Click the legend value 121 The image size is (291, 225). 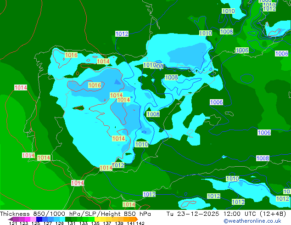[x=13, y=223]
